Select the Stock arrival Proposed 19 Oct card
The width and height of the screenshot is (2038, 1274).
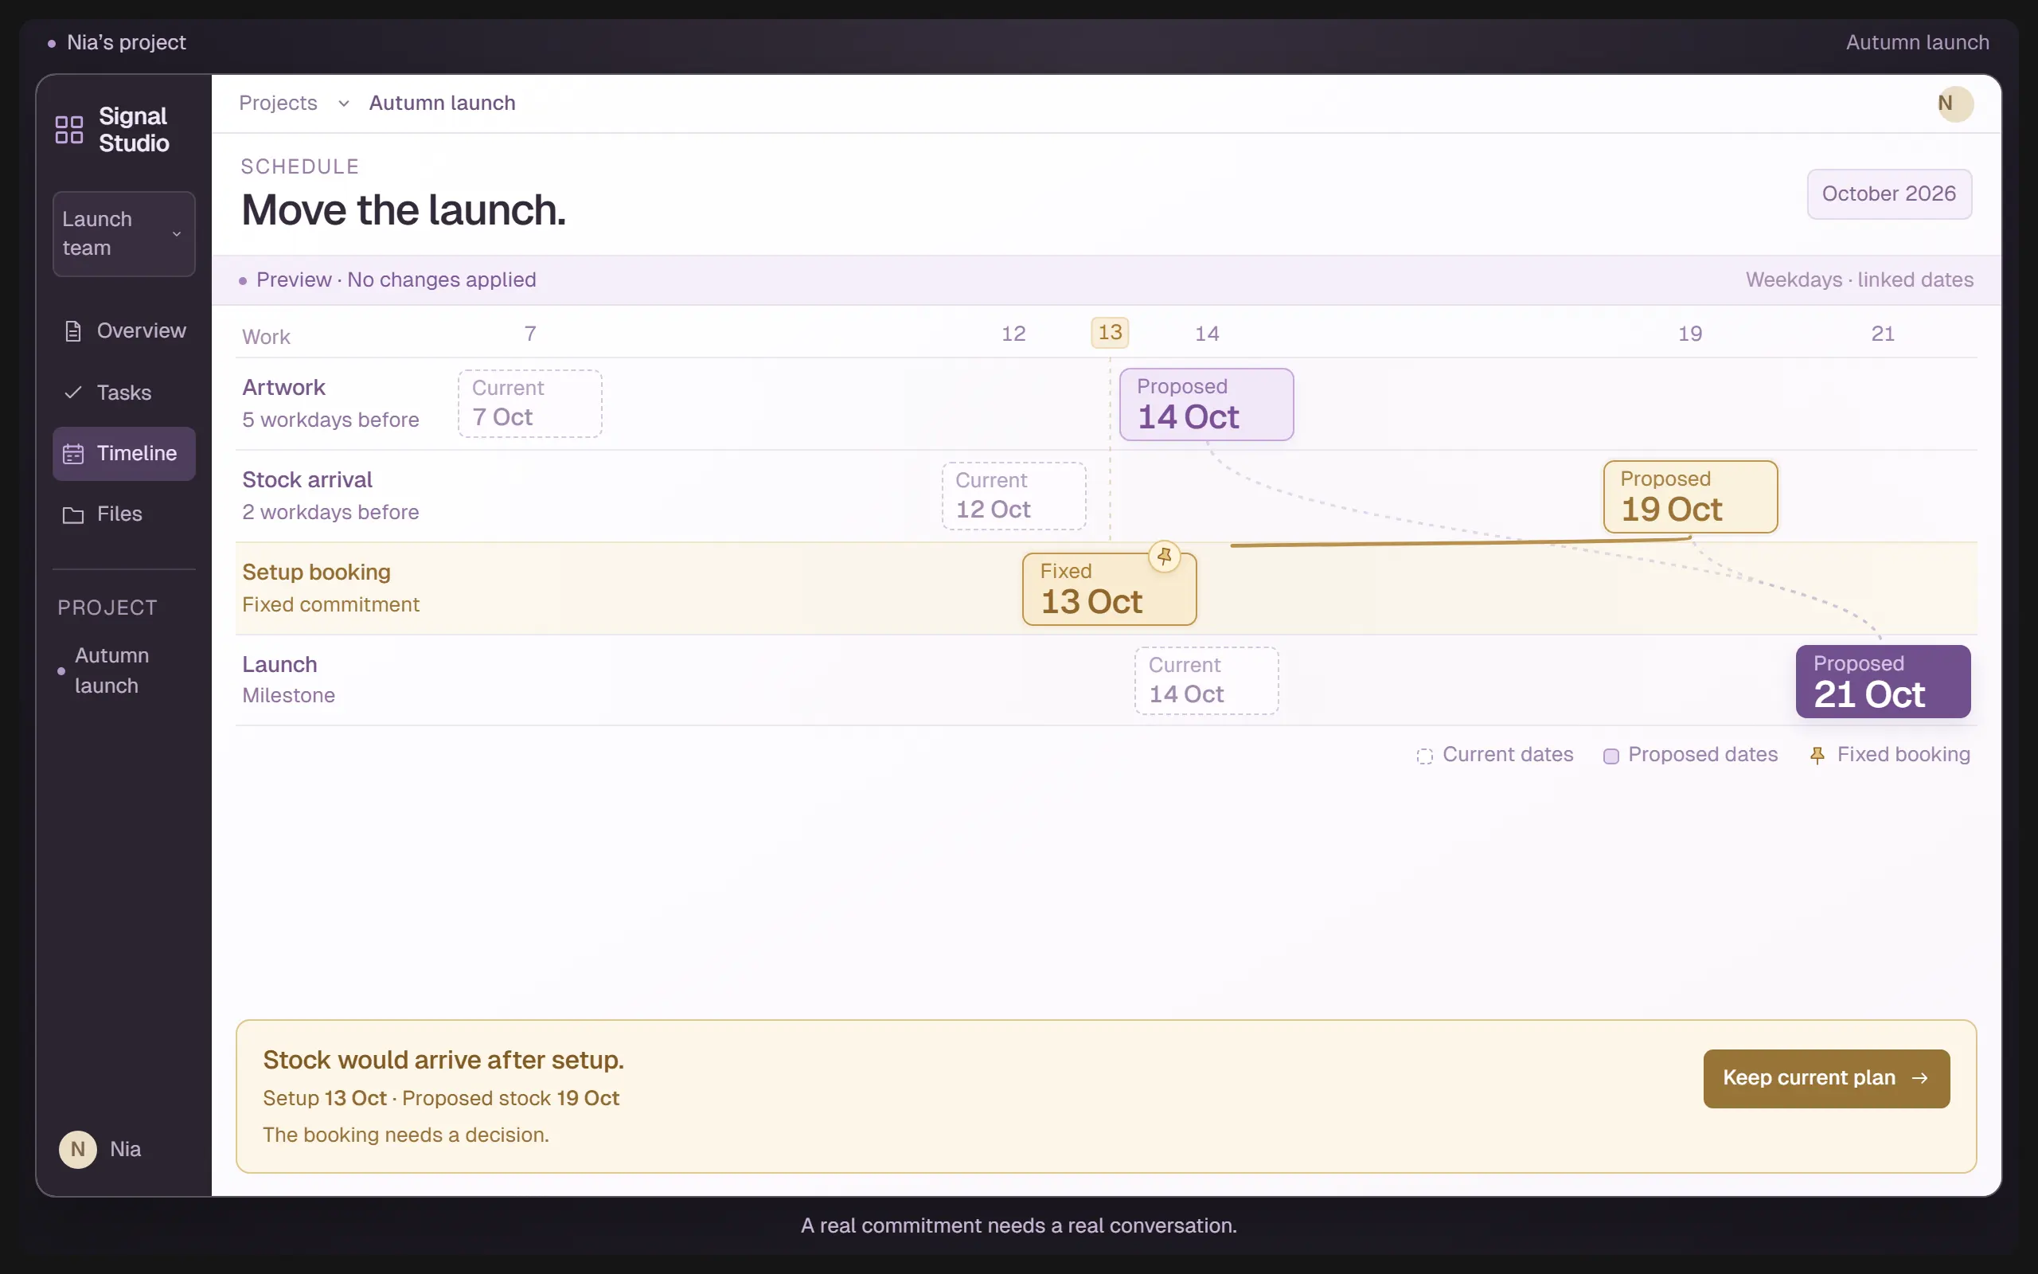pyautogui.click(x=1690, y=496)
